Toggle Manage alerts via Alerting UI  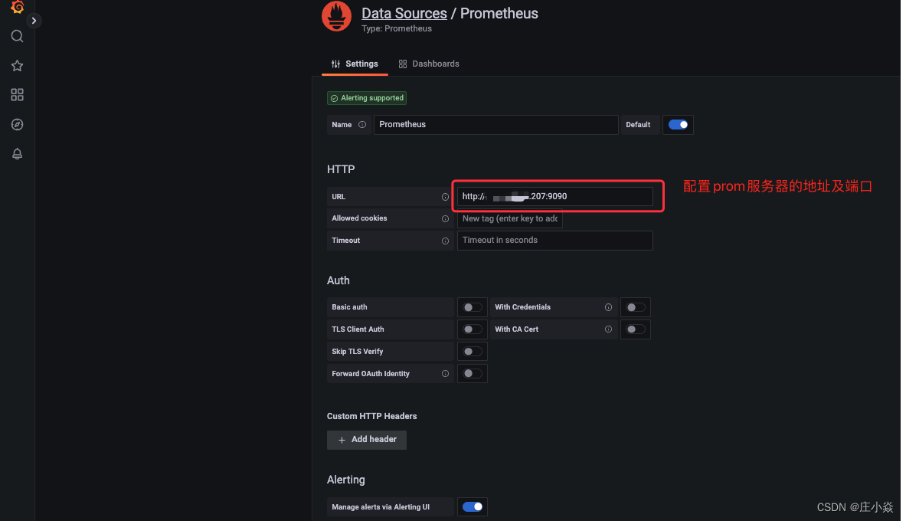click(472, 507)
